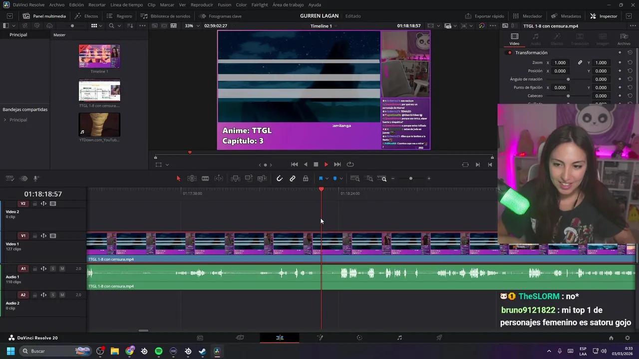Adjust the timeline zoom slider handle
The image size is (639, 359).
click(x=411, y=179)
